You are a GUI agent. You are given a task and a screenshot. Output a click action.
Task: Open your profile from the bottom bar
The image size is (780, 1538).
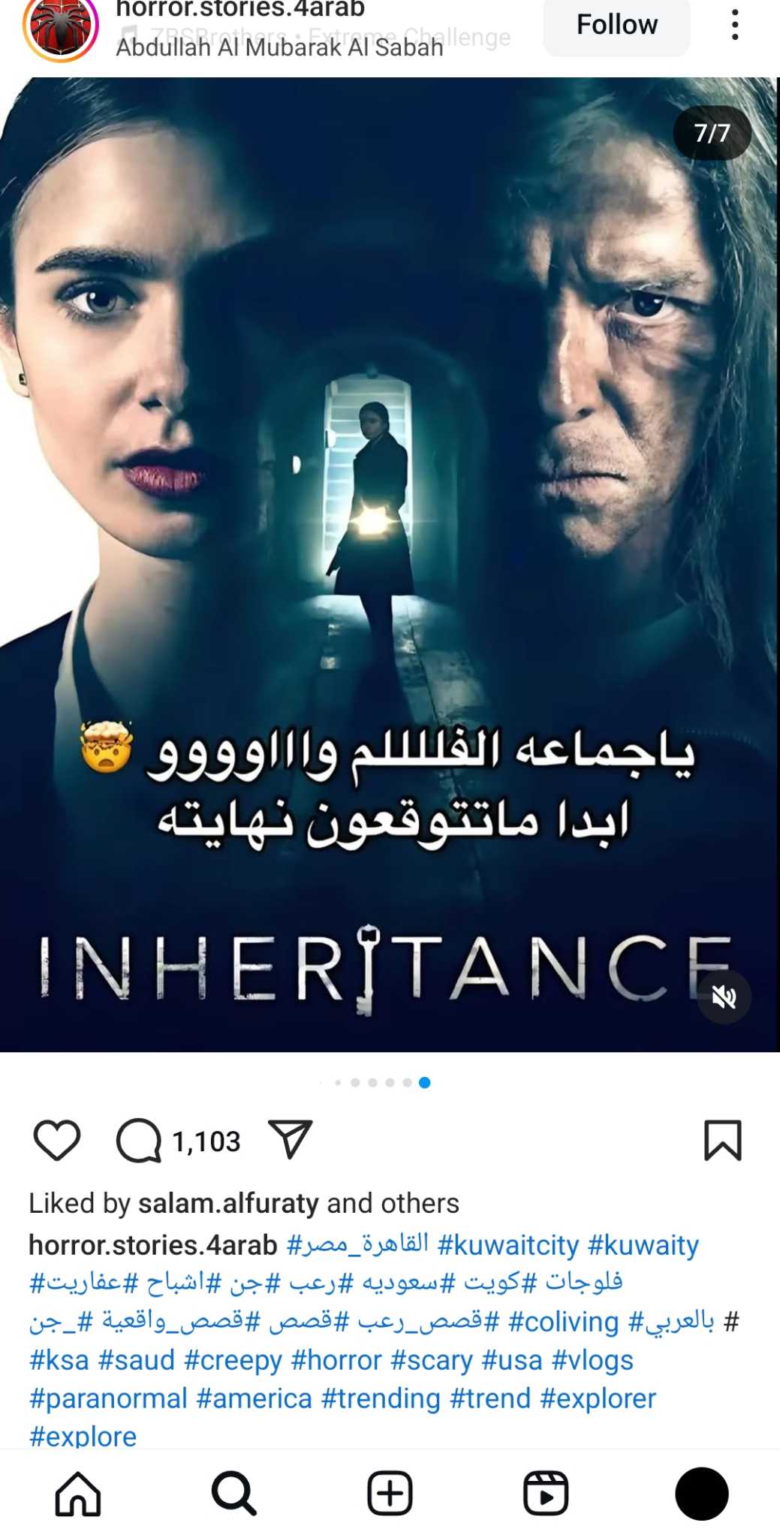[x=702, y=1494]
